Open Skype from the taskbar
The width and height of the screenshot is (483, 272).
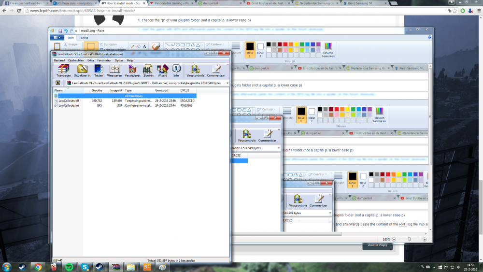pyautogui.click(x=85, y=267)
